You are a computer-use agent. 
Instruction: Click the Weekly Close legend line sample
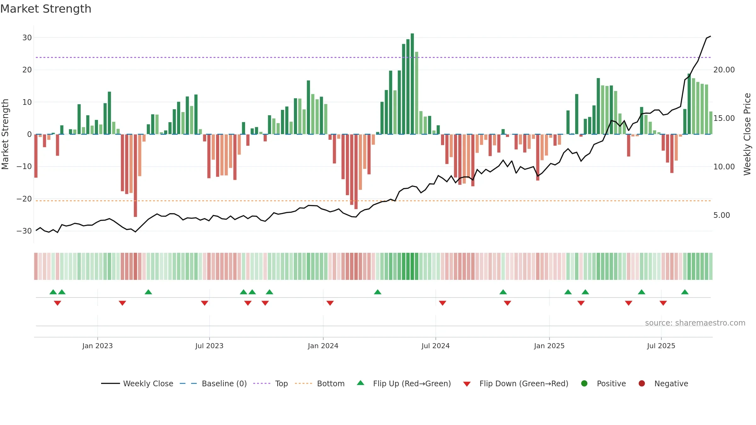click(x=111, y=383)
